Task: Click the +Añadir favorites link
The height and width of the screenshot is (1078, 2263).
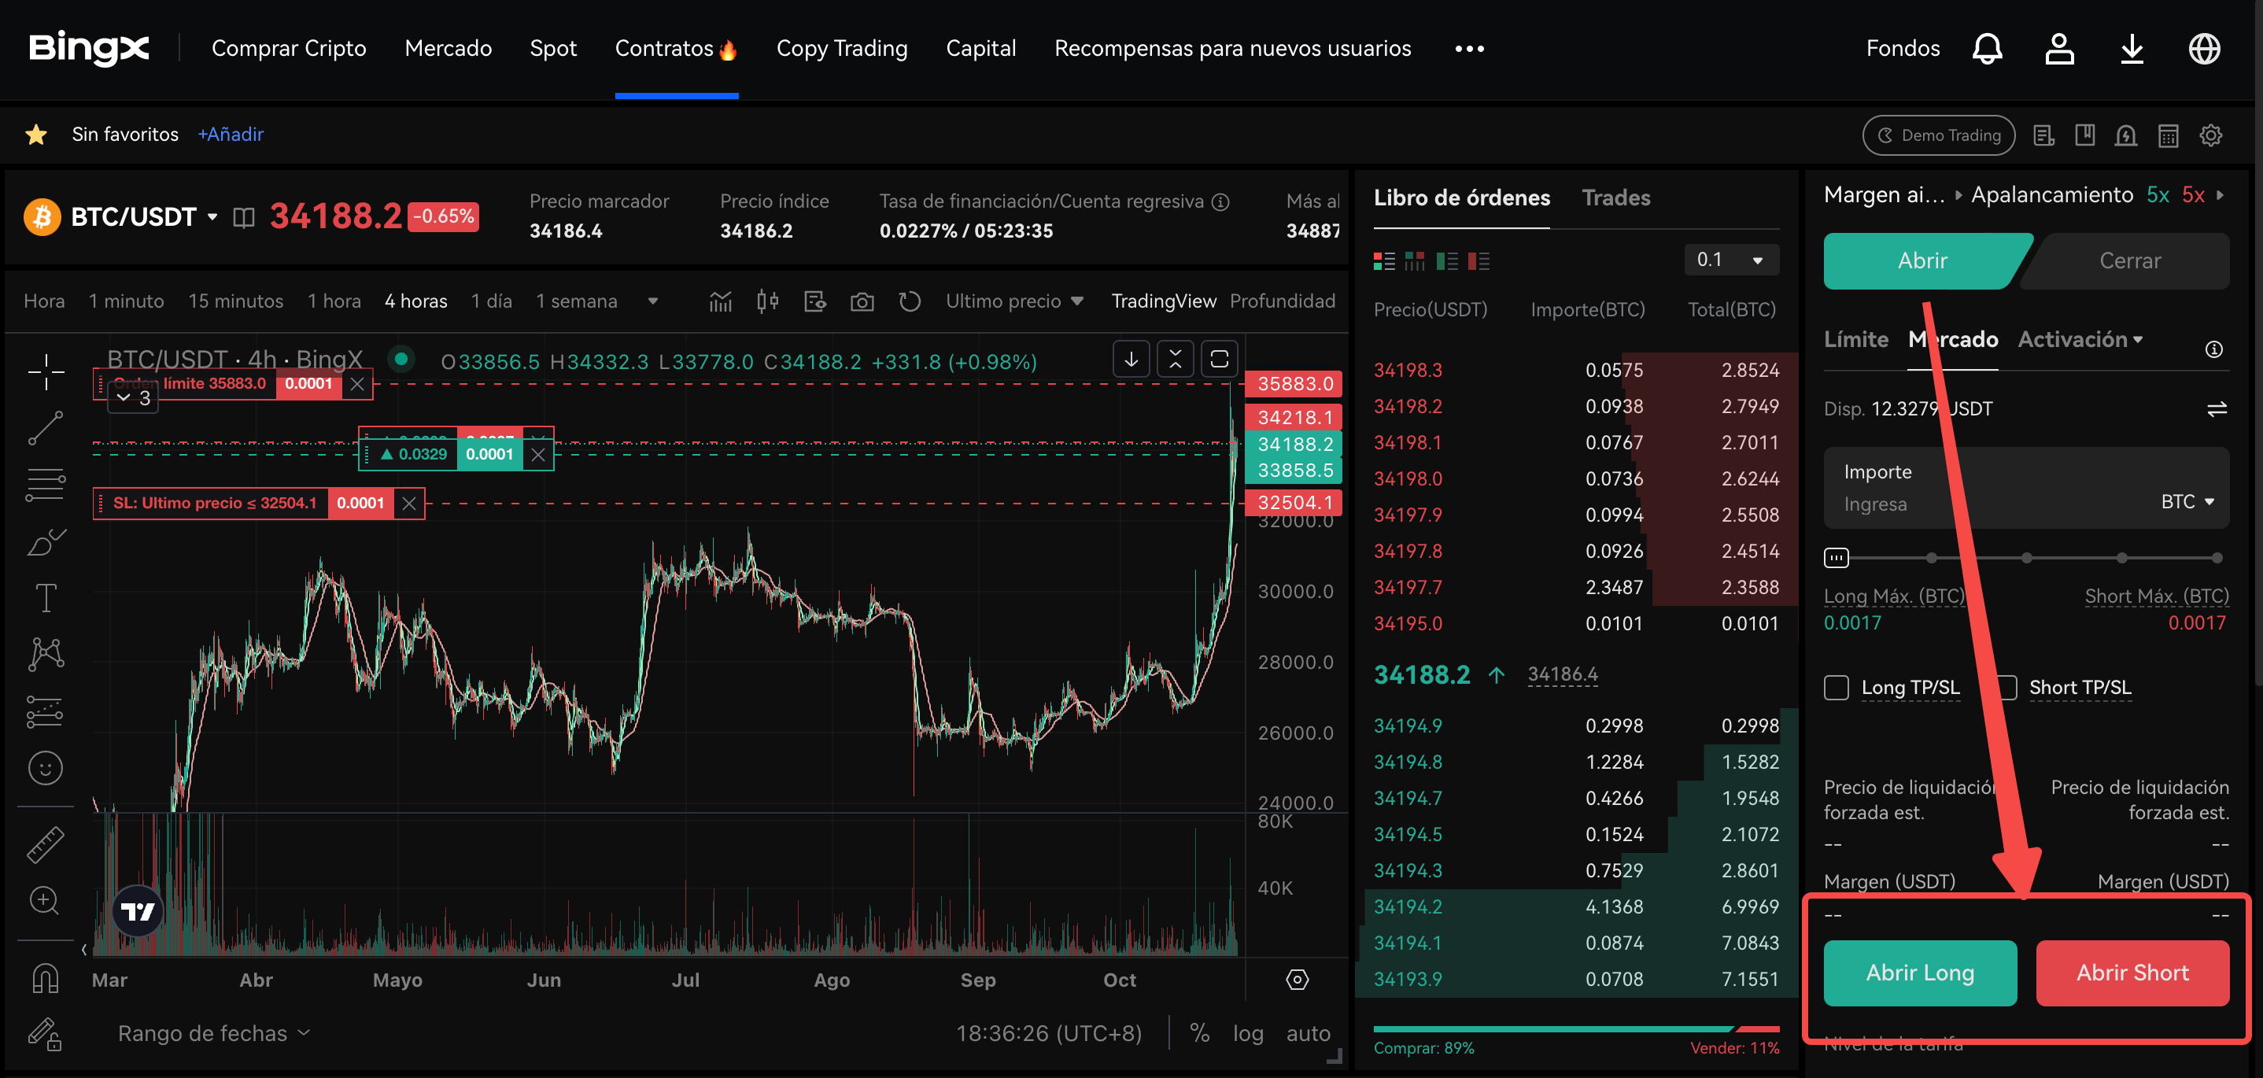Action: tap(231, 135)
